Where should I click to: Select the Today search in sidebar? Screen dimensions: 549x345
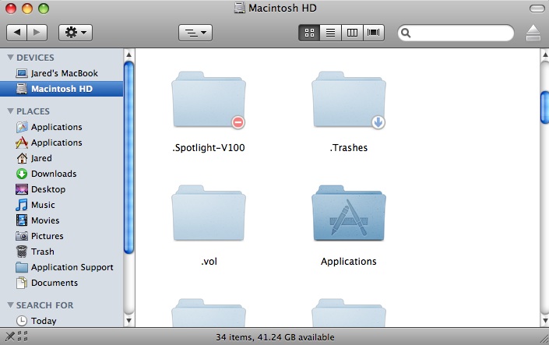click(62, 321)
